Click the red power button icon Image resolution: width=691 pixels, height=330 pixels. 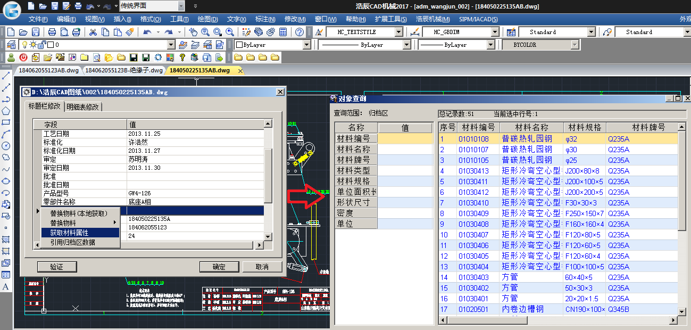(x=23, y=57)
